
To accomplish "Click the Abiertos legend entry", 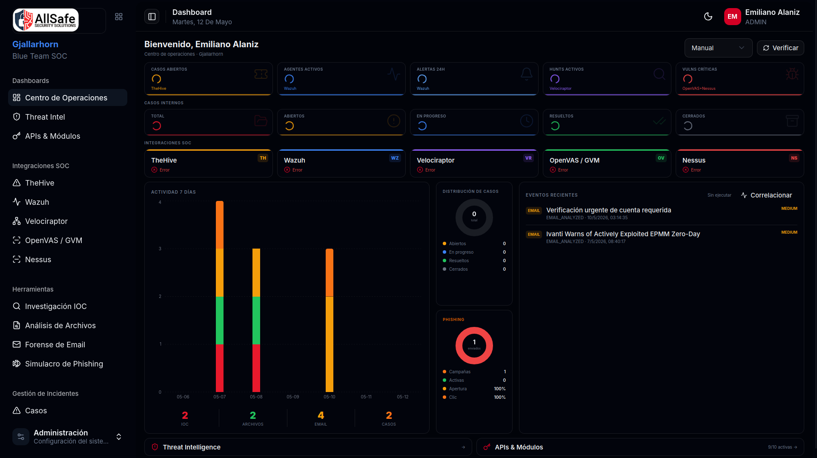I will click(x=474, y=243).
